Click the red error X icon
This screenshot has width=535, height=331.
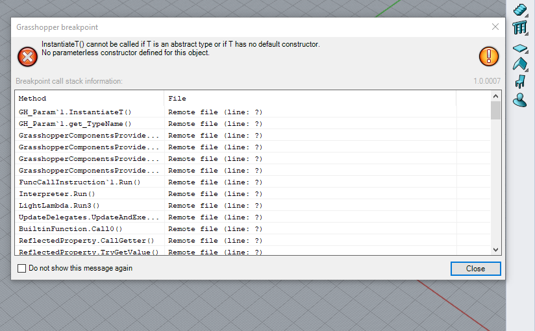(x=28, y=56)
